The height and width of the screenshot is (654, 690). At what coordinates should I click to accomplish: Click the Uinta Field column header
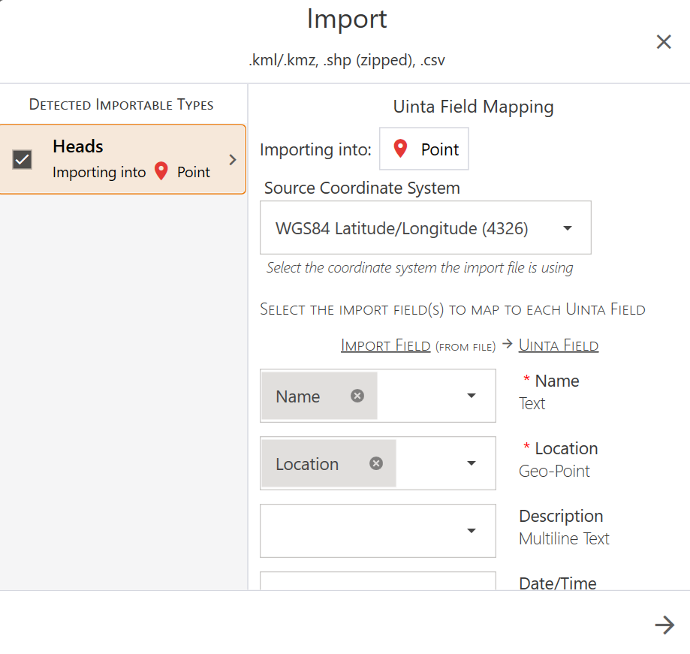[558, 345]
